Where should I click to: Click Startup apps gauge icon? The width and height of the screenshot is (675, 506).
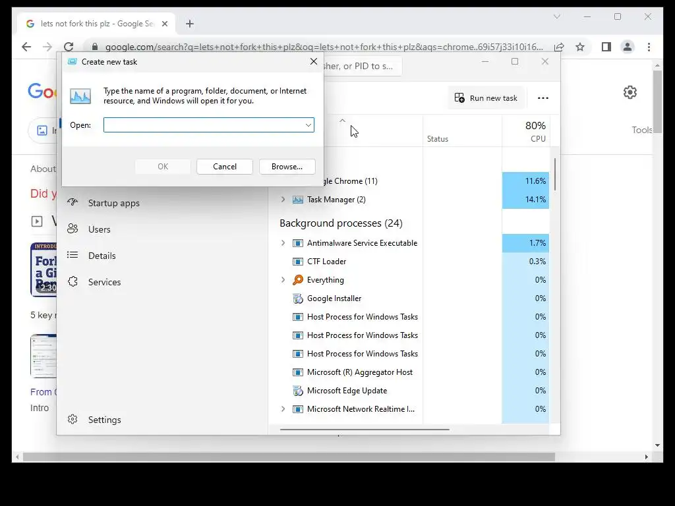pos(73,202)
